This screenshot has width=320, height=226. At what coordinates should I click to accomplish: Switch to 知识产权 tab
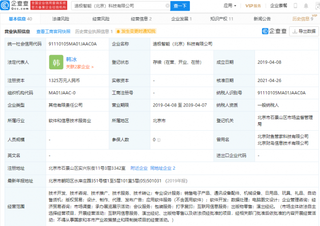tap(221, 19)
